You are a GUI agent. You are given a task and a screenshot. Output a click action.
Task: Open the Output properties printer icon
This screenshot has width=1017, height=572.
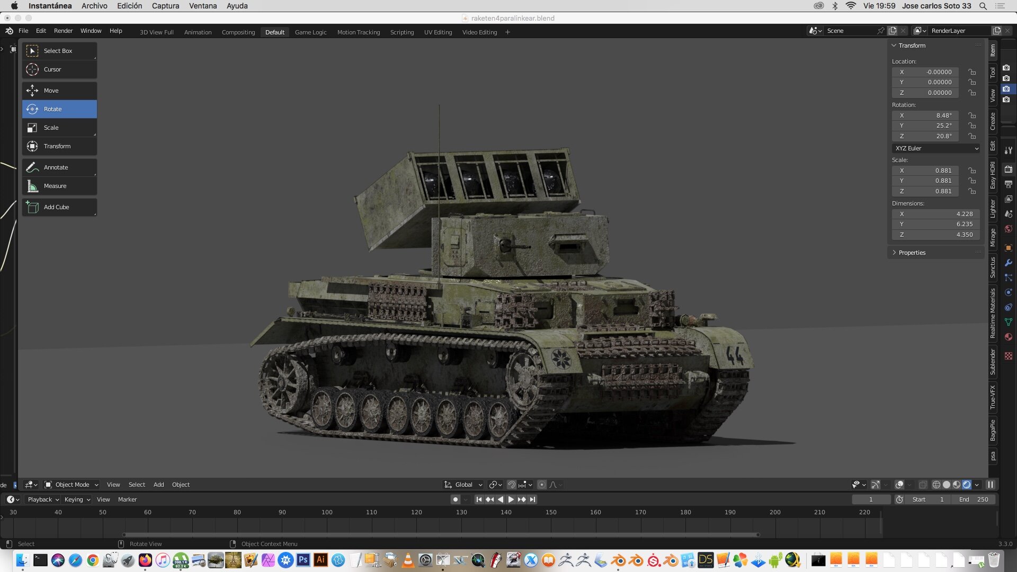click(x=1009, y=184)
